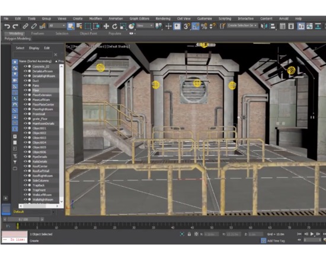Open the Default layer dropdown below Scene Explorer
The image size is (326, 261).
tap(53, 212)
